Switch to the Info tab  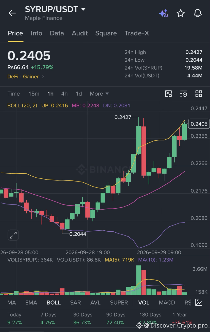37,33
